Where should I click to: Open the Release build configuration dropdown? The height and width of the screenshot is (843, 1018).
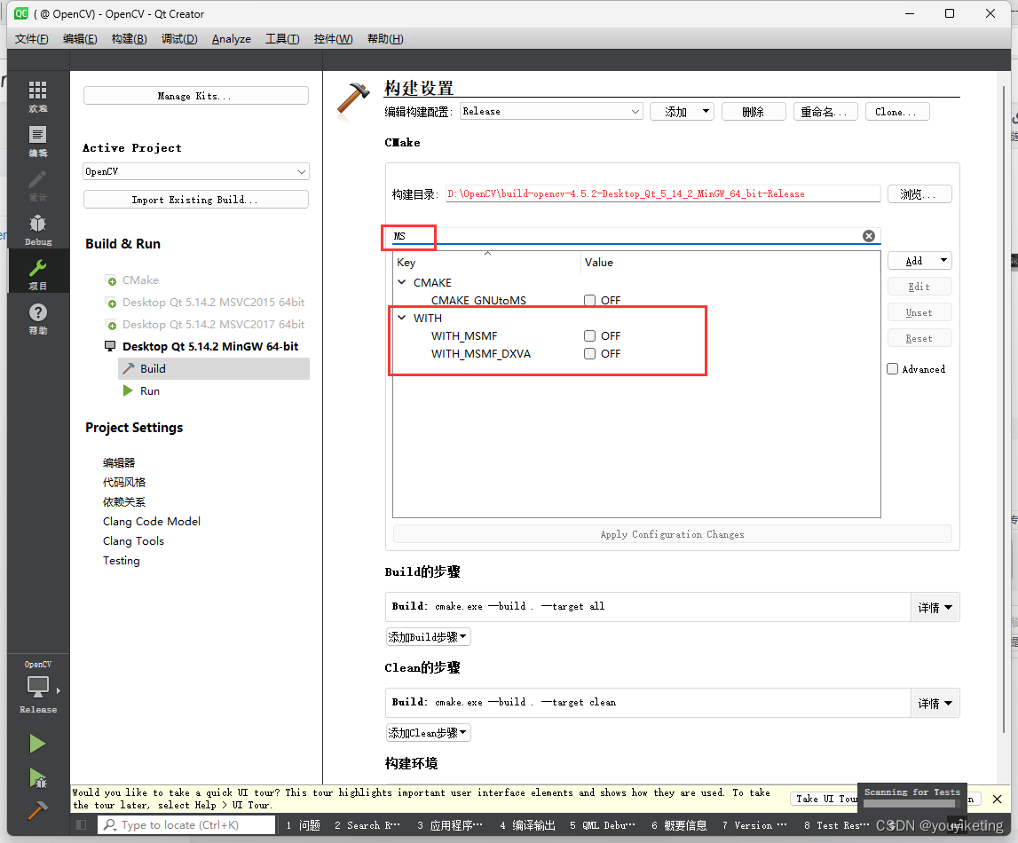point(551,112)
